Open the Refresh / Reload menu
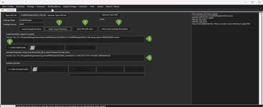 click(112, 6)
